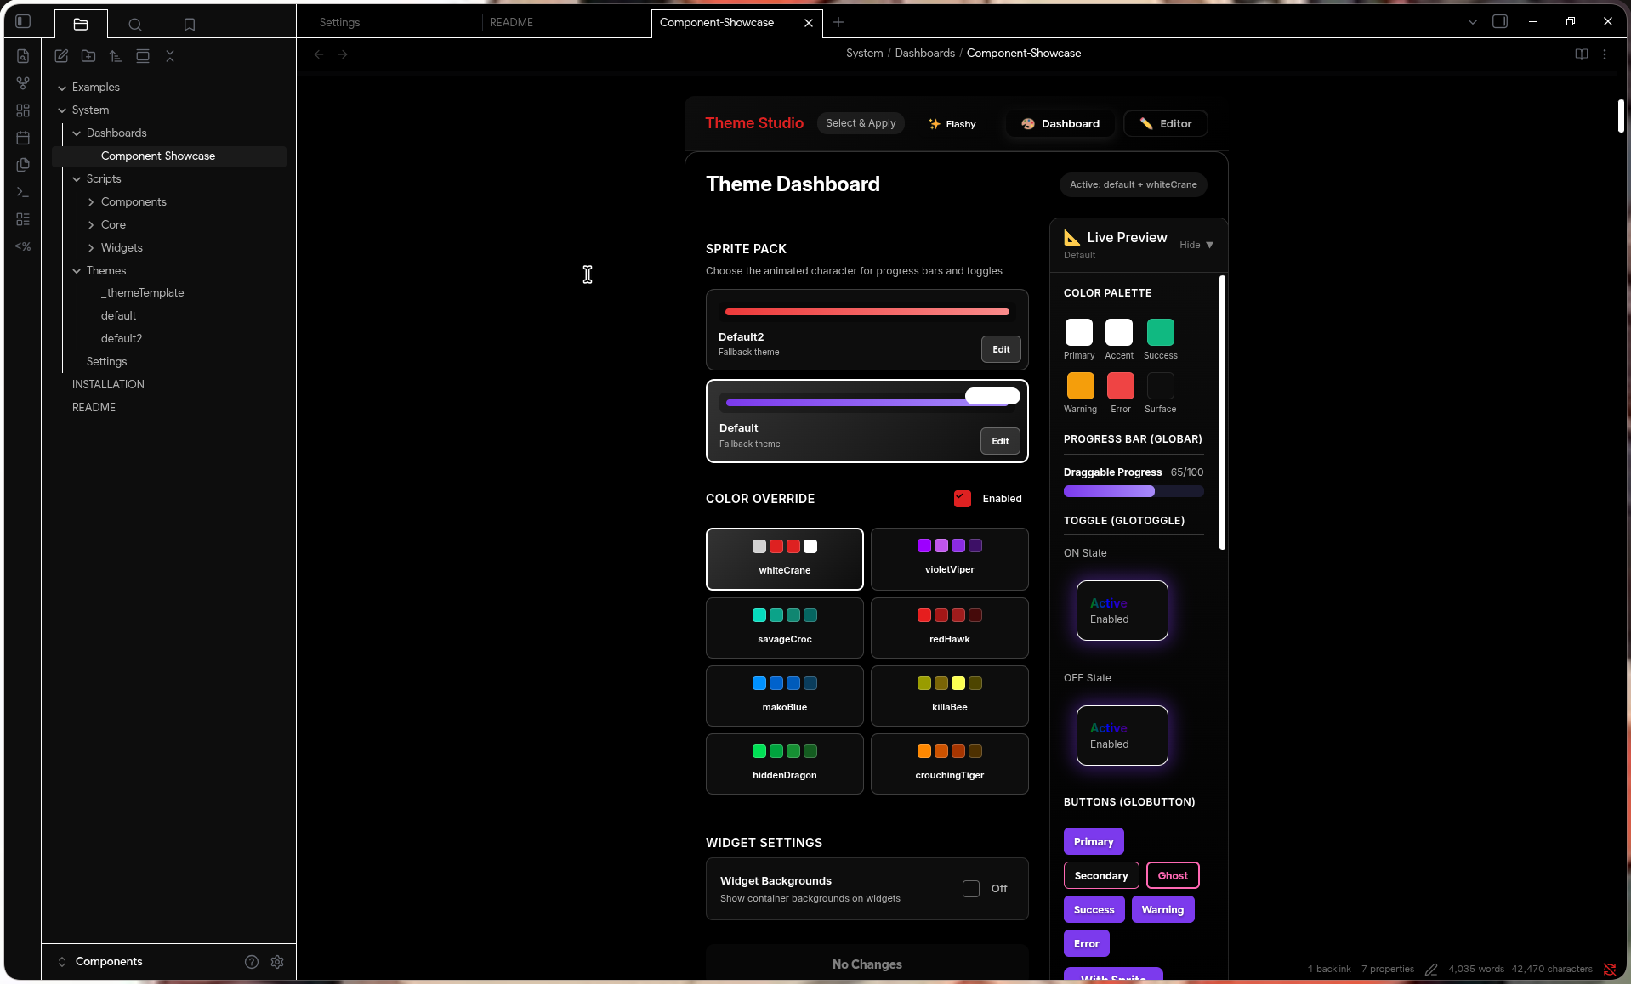Collapse all folders using the collapse icon

tap(170, 56)
